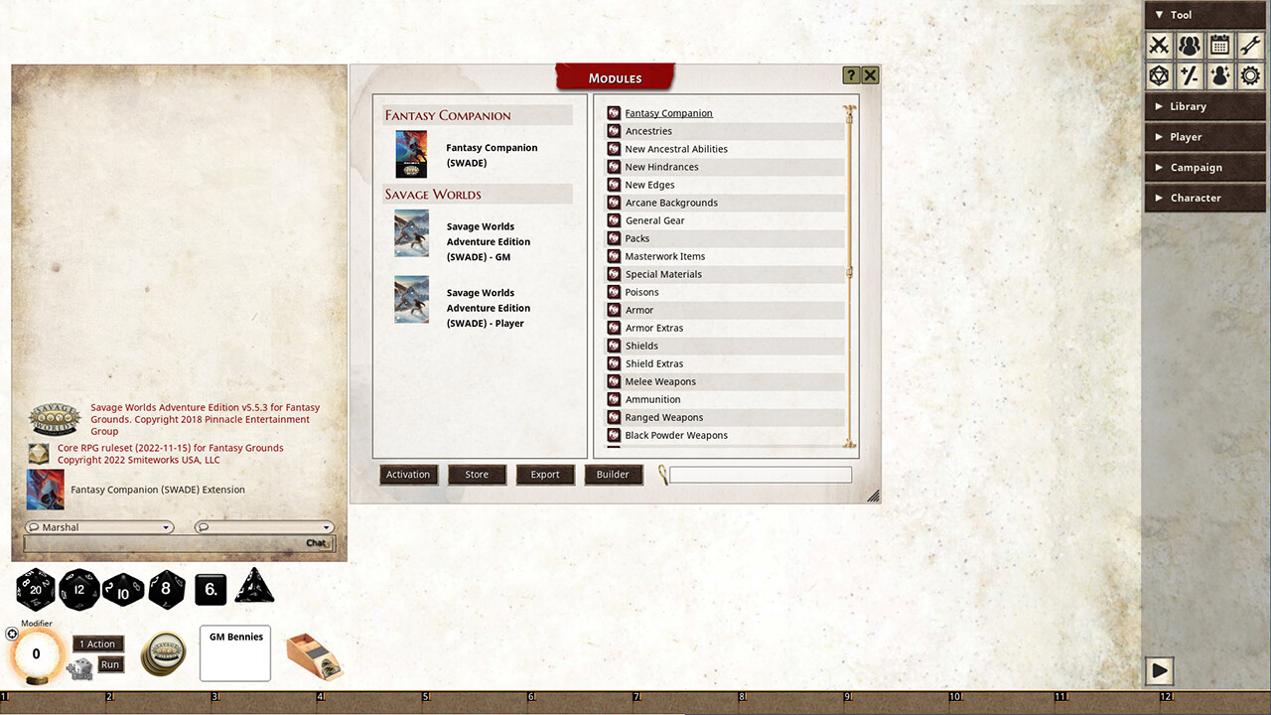Viewport: 1271px width, 715px height.
Task: Click the stack of Savage Worlds bennies
Action: (163, 653)
